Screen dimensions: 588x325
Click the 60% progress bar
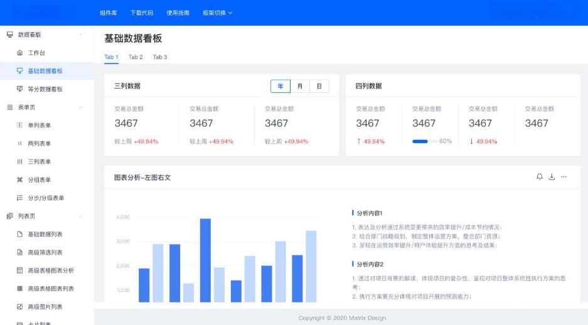click(425, 141)
